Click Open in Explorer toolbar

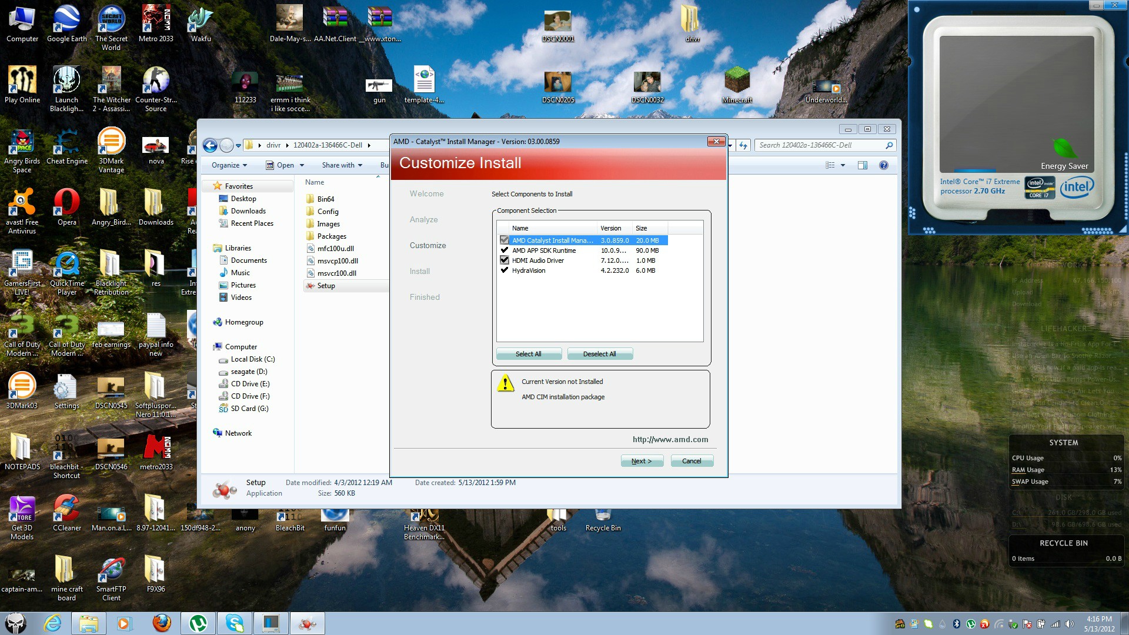280,165
